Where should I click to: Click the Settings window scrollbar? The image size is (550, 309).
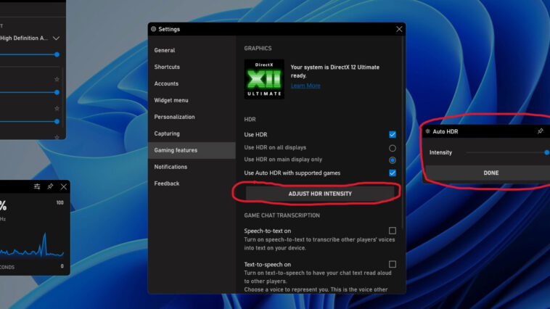(403, 133)
